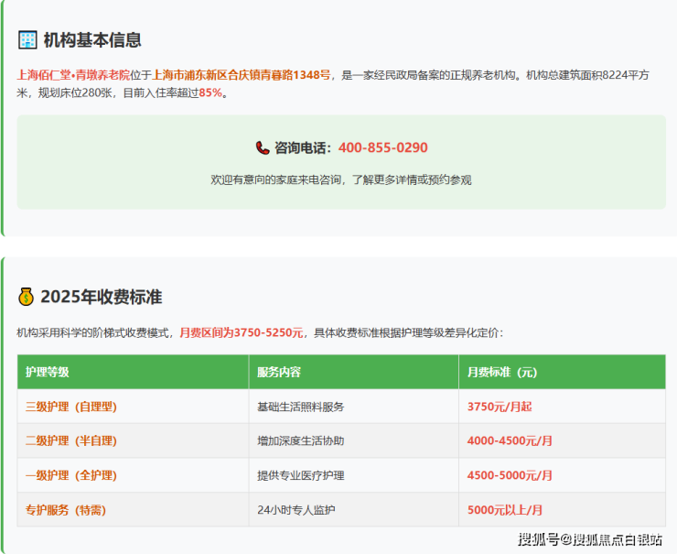Select the 三级护理 (自理型) row label
677x554 pixels.
coord(70,407)
